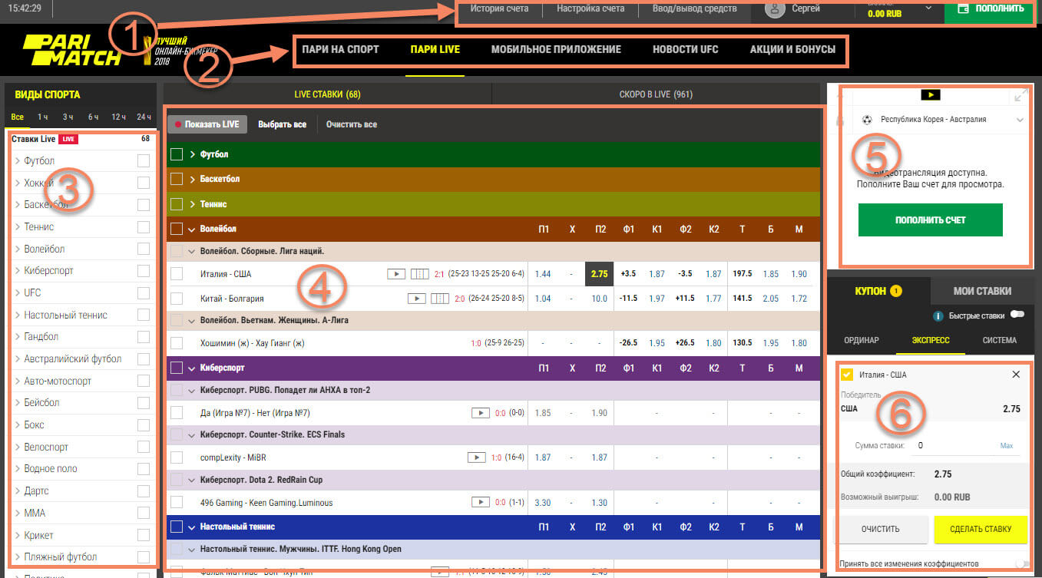Open История счета link
This screenshot has height=578, width=1042.
499,8
